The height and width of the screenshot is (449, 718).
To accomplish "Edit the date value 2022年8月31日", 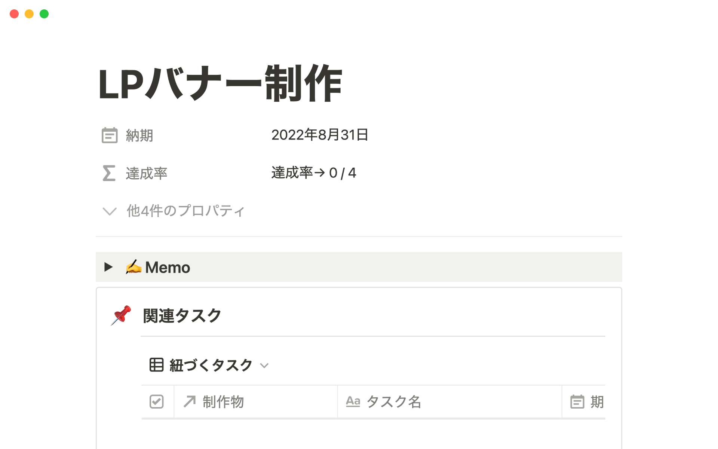I will pos(320,135).
